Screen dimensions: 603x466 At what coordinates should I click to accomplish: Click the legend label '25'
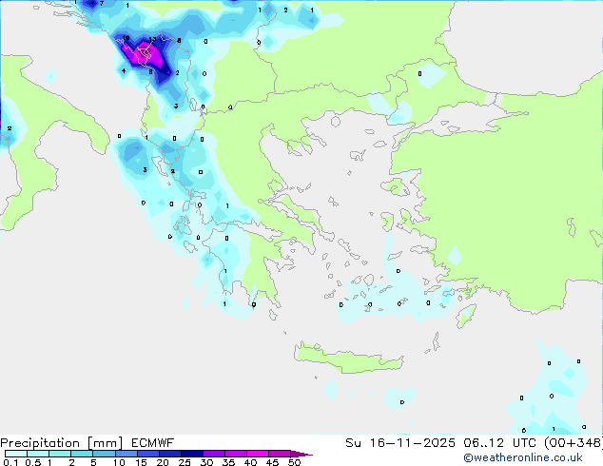(185, 462)
